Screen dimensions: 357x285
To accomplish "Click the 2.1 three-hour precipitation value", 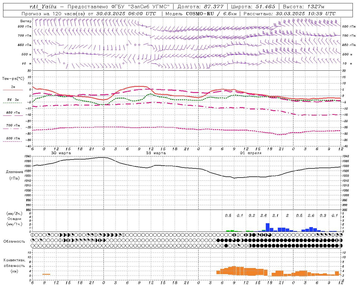I will click(275, 216).
